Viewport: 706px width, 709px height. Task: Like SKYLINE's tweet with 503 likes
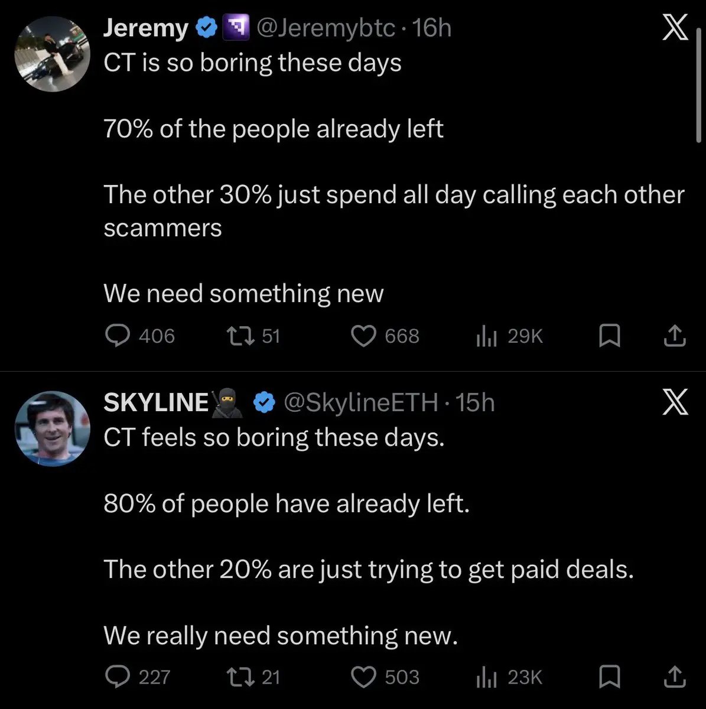click(x=364, y=677)
